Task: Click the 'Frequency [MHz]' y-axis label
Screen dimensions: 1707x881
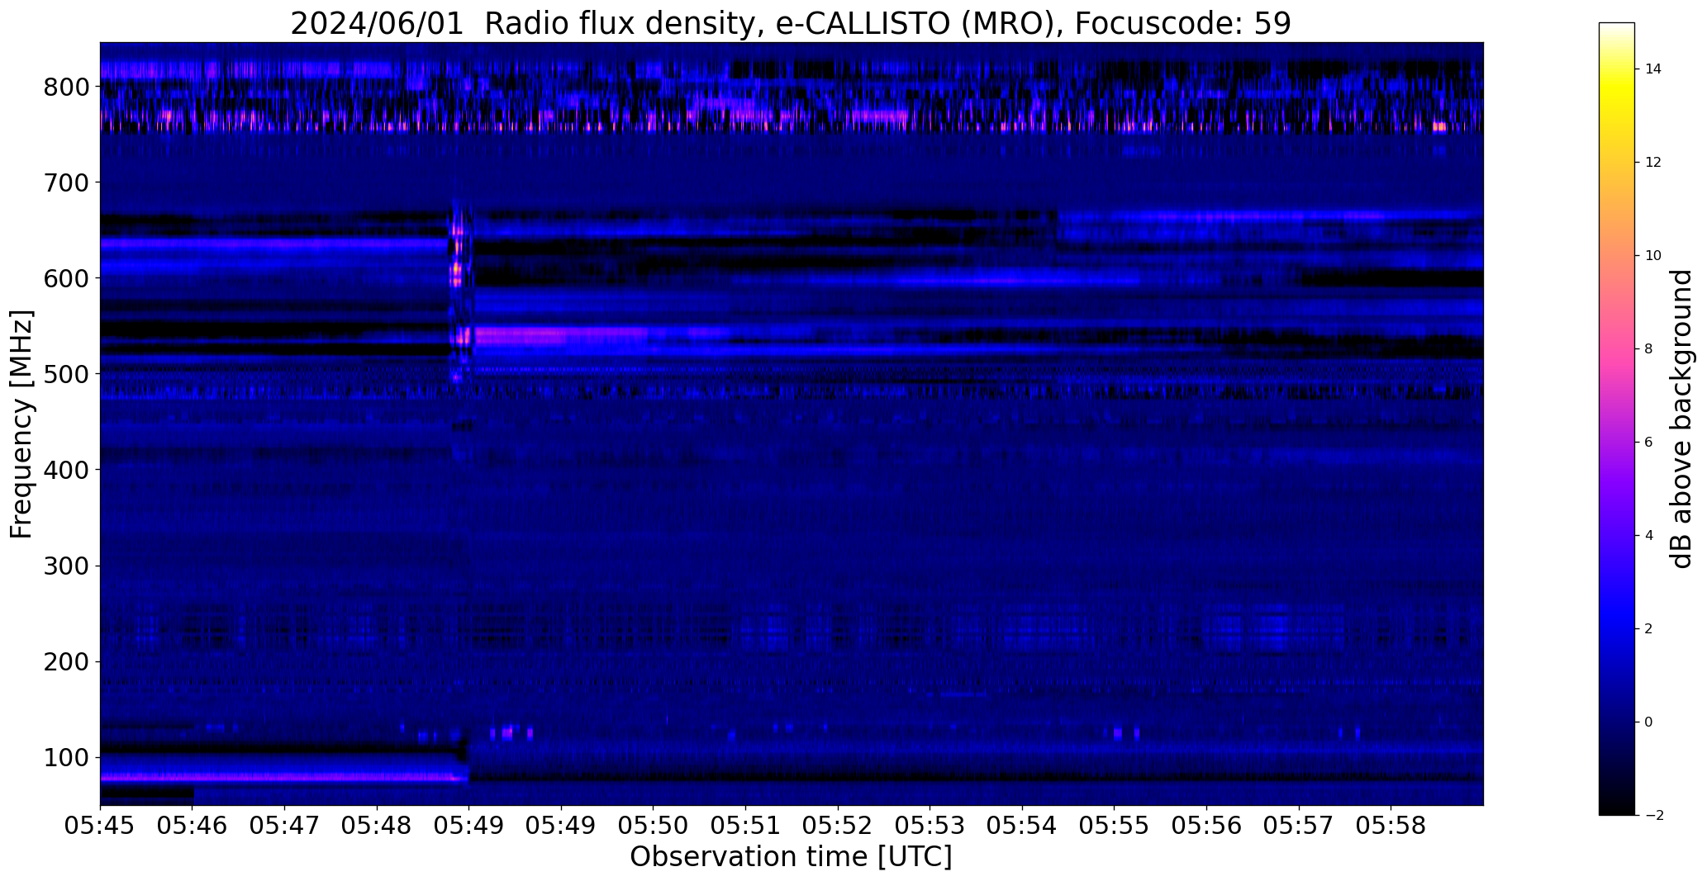Action: (x=21, y=424)
